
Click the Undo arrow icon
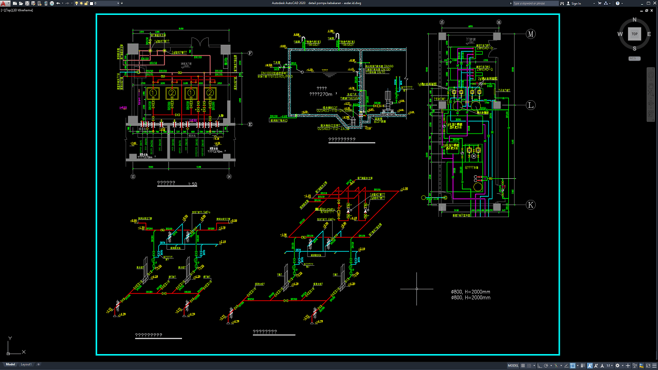58,3
